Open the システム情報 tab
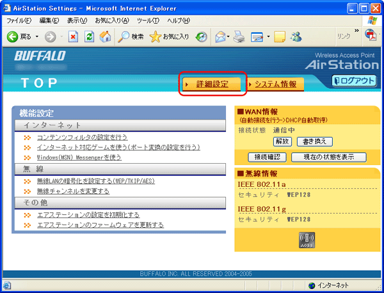Viewport: 384px width, 293px height. click(x=276, y=84)
